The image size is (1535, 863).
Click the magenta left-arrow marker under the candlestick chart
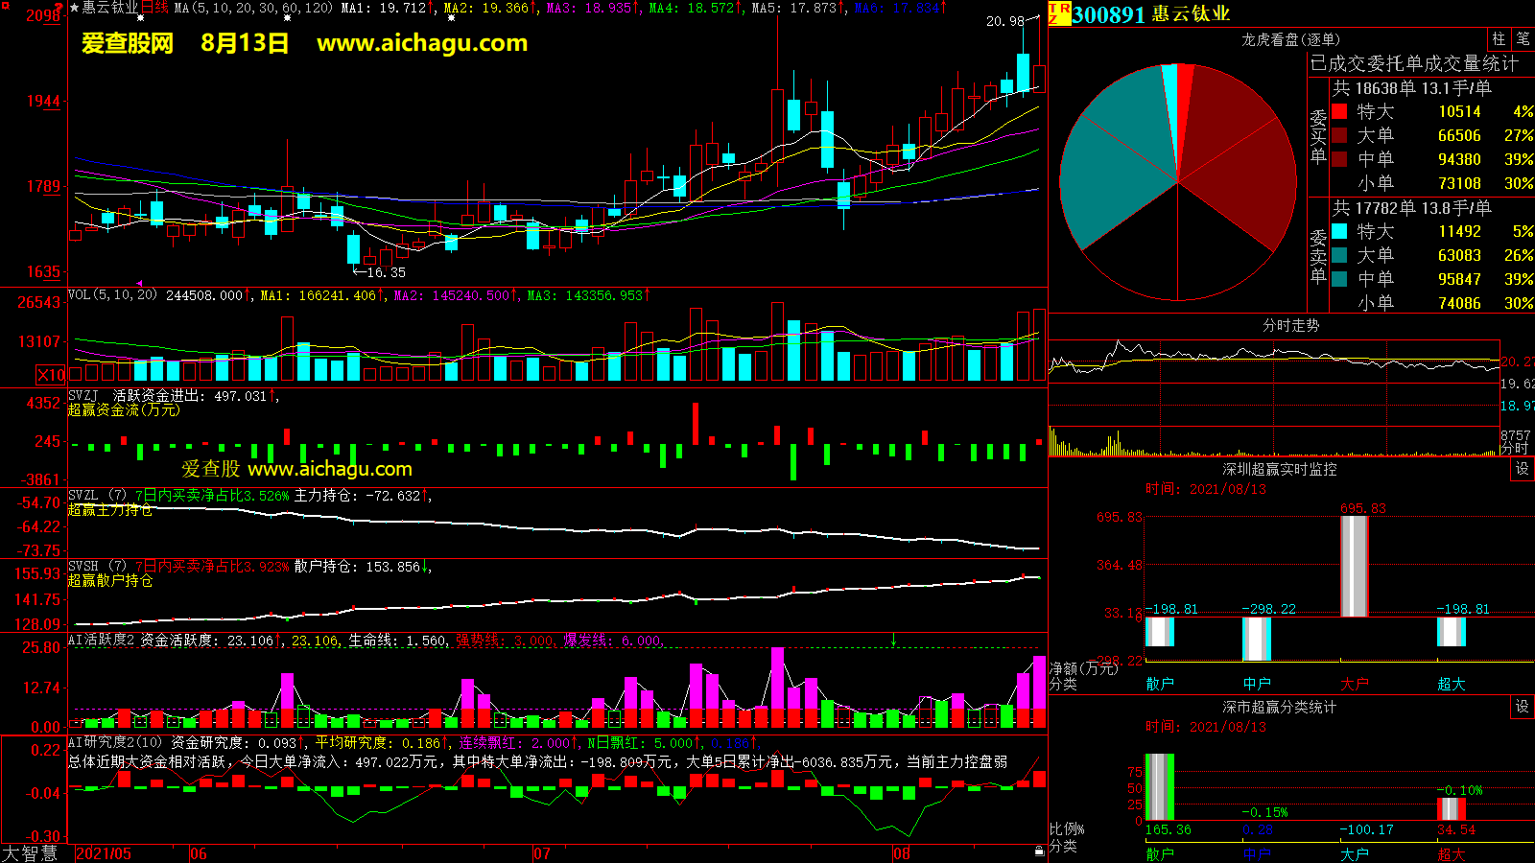[139, 283]
